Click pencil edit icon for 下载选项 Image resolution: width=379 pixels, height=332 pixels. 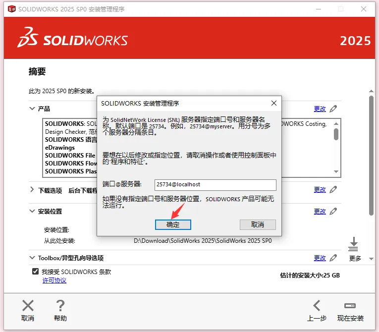(333, 190)
